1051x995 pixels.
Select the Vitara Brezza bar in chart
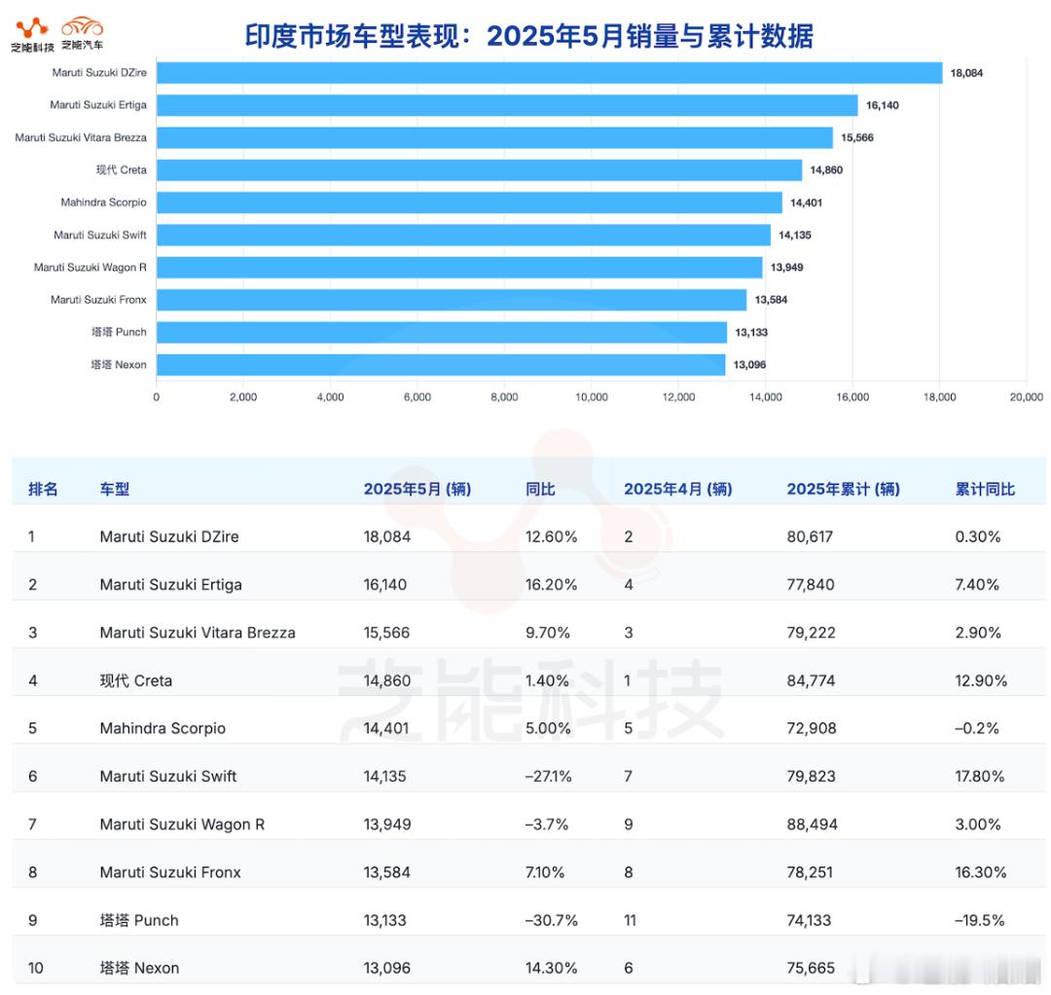point(494,137)
